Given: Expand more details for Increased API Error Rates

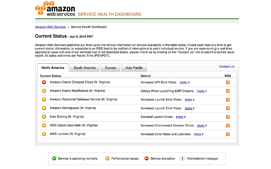Looking at the screenshot, I should 185,82.
